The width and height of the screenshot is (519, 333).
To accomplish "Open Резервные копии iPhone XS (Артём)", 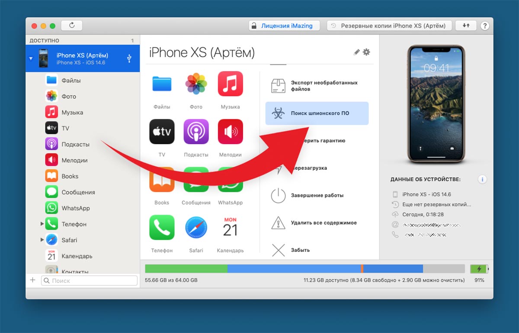I will 389,25.
